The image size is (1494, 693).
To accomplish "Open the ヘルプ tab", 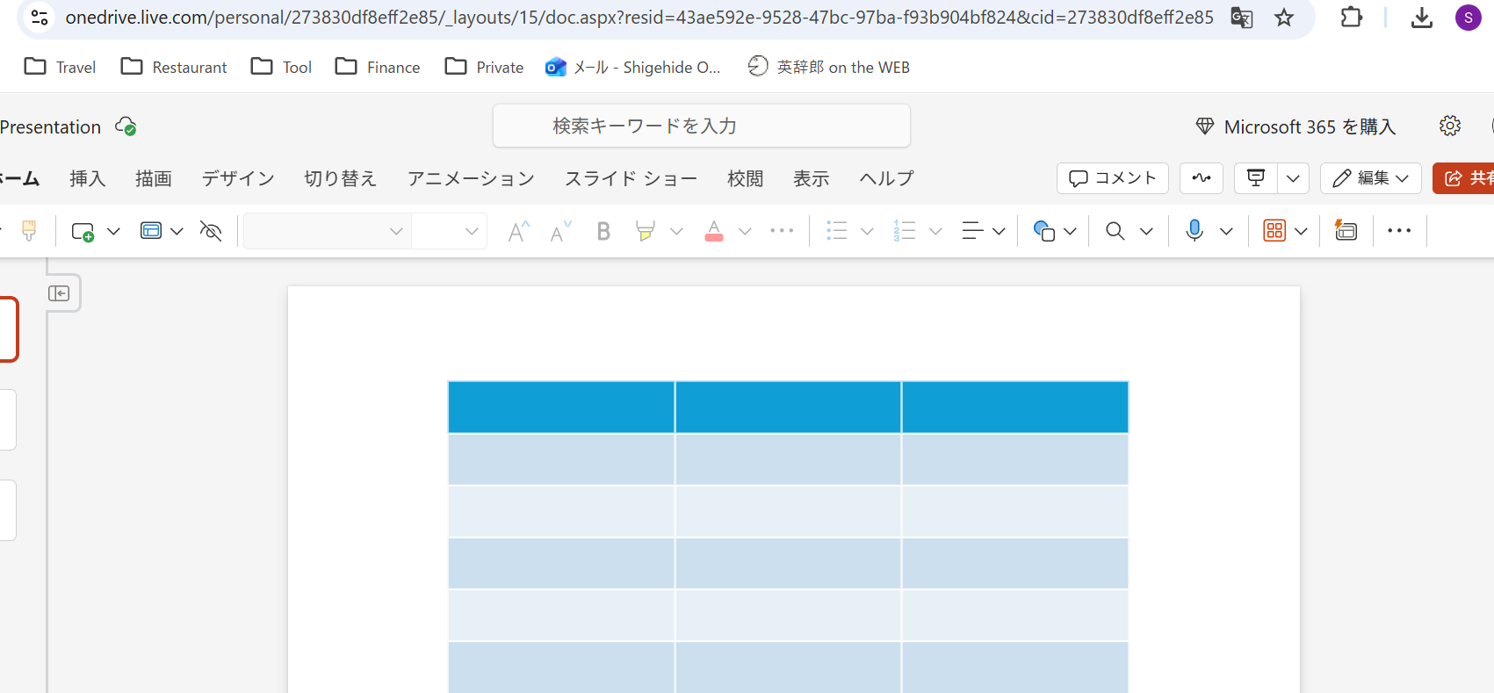I will 886,178.
